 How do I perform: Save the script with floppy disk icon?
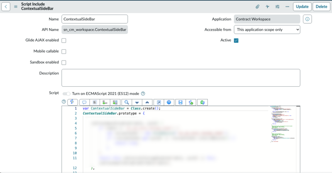[181, 102]
